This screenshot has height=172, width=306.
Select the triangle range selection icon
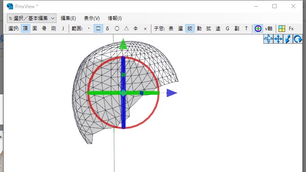click(126, 29)
